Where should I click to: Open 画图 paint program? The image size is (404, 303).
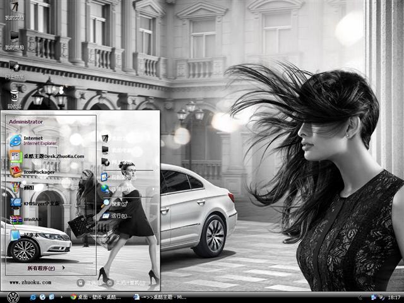click(x=28, y=187)
